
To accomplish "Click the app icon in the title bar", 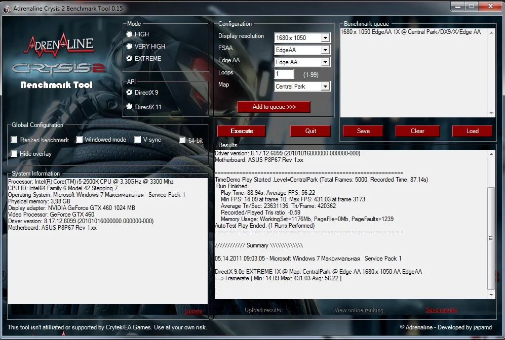I will coord(6,9).
